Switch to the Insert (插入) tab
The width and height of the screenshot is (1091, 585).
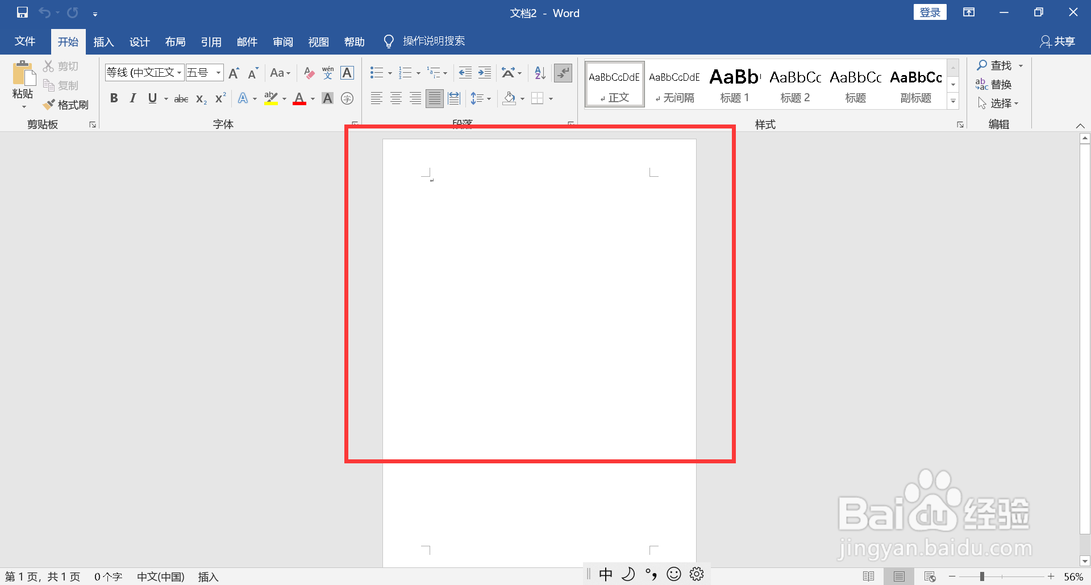point(103,42)
